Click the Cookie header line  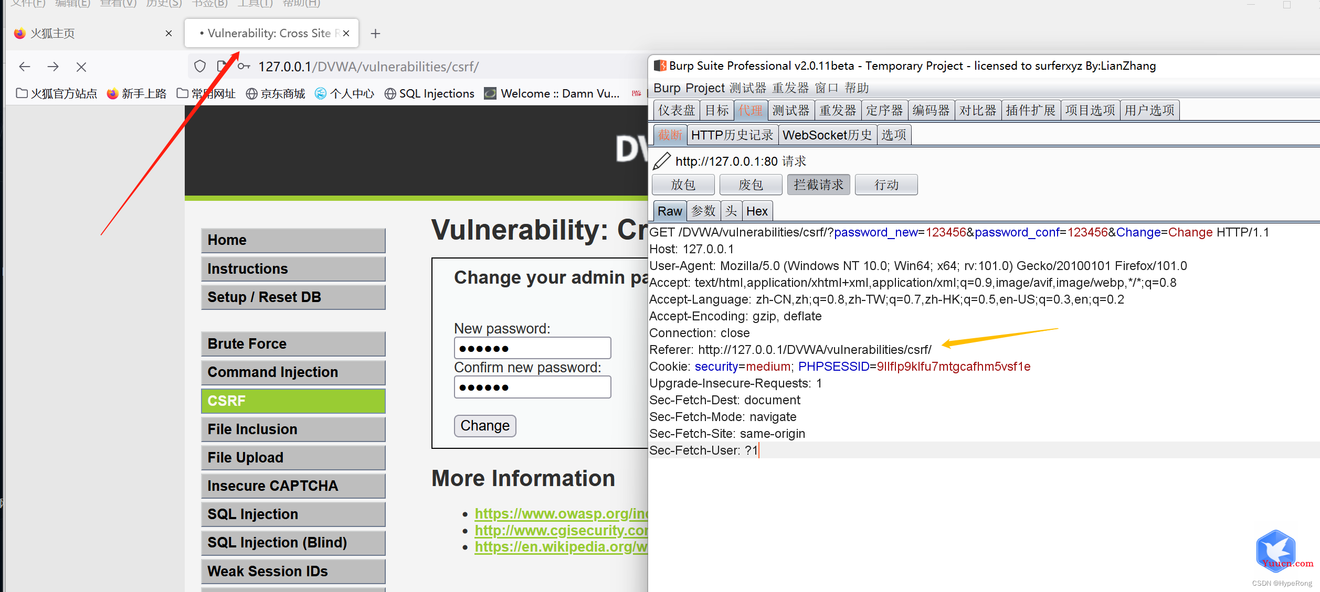[840, 367]
